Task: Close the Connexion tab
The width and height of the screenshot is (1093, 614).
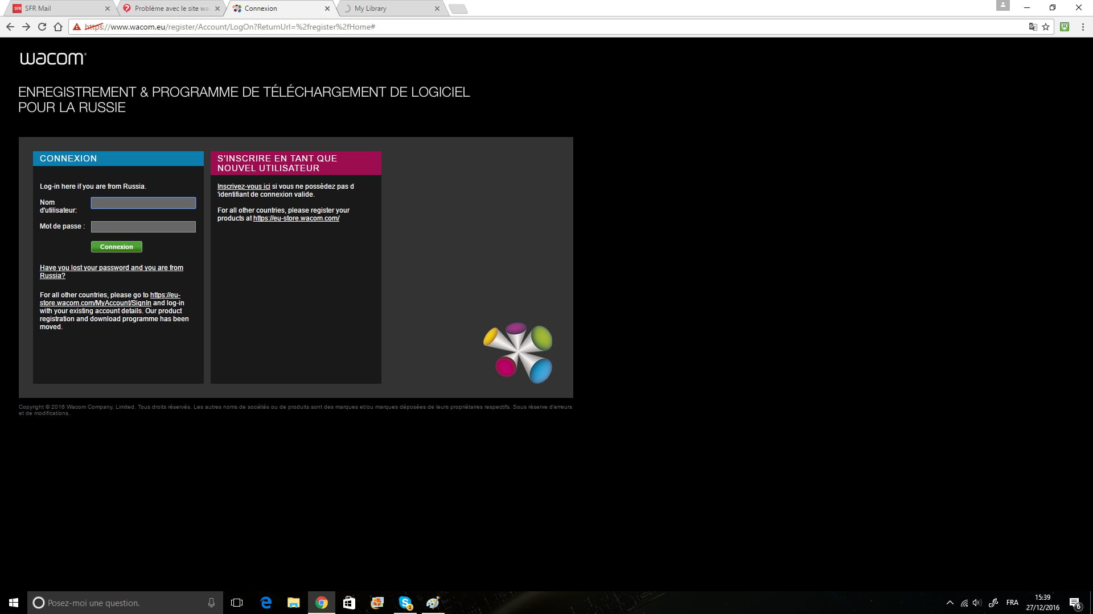Action: (x=327, y=9)
